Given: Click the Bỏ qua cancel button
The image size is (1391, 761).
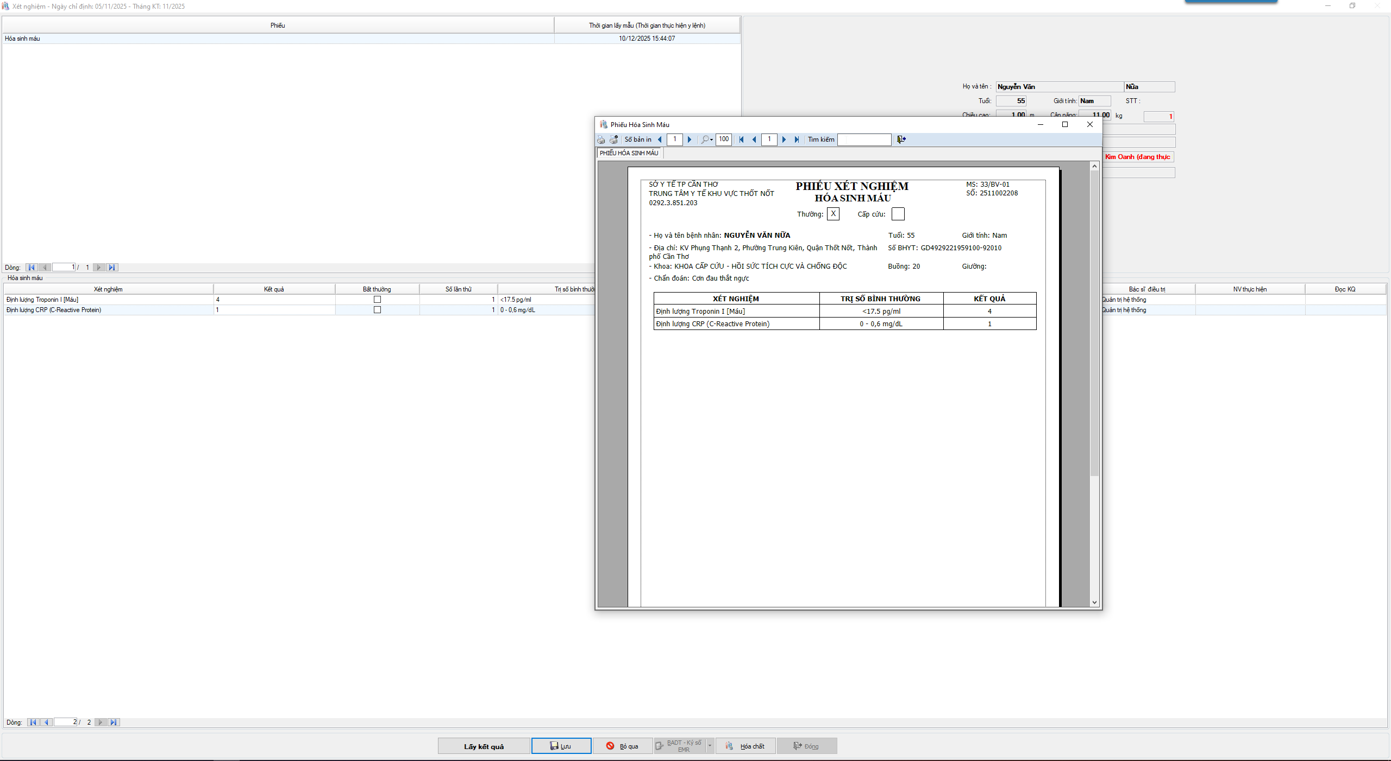Looking at the screenshot, I should (x=623, y=746).
